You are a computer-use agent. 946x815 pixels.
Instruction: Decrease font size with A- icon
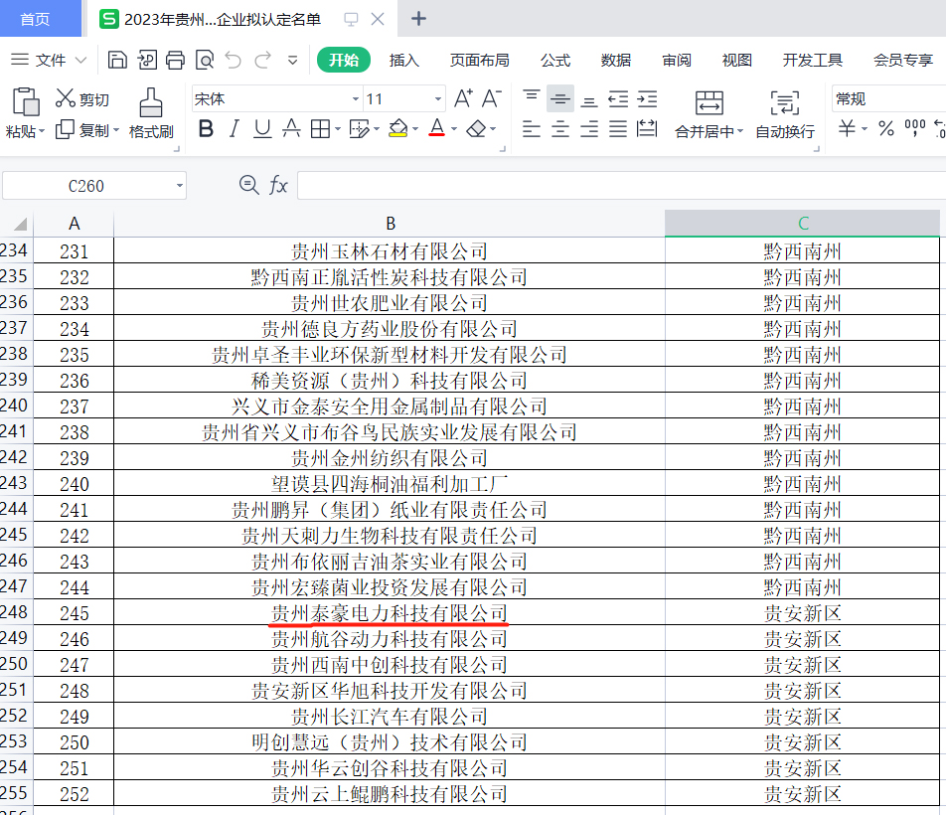pyautogui.click(x=491, y=98)
